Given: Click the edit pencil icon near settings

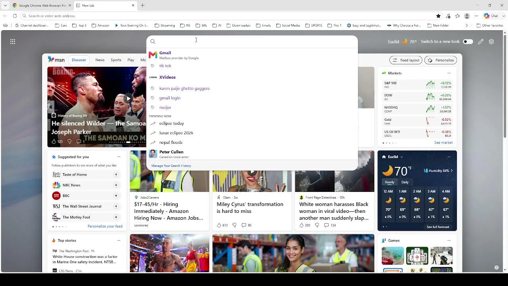Looking at the screenshot, I should 481,42.
